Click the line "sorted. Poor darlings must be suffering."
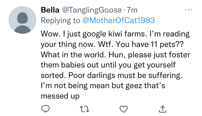The height and width of the screenshot is (116, 202). point(112,76)
